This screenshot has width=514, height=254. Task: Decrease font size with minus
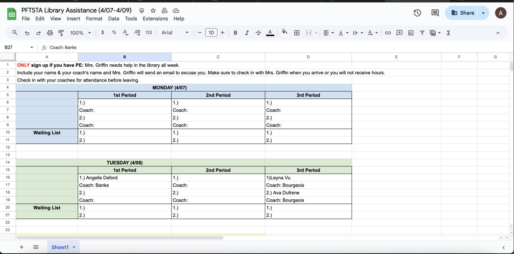coord(200,33)
